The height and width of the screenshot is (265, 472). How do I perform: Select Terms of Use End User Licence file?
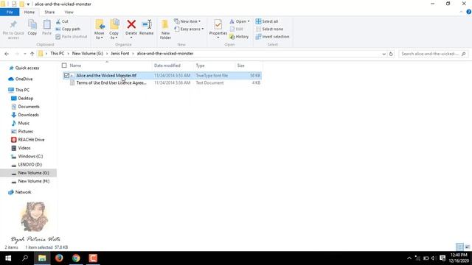(111, 82)
